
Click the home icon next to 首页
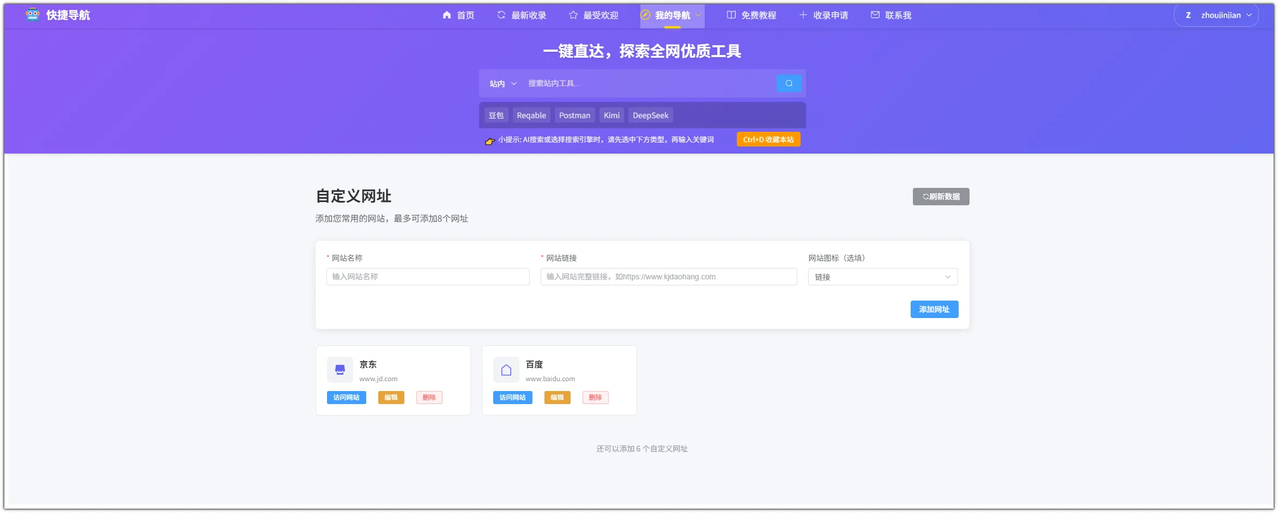pyautogui.click(x=446, y=15)
